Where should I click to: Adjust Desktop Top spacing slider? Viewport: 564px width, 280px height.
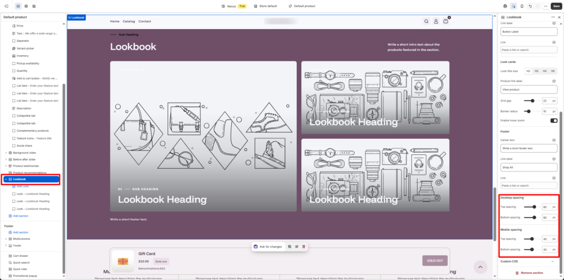[533, 207]
